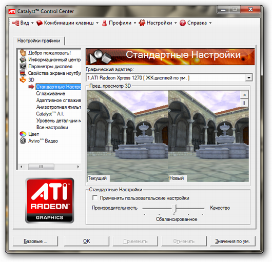The height and width of the screenshot is (262, 272).
Task: Select Catalyst A.I. tree item
Action: (x=50, y=114)
